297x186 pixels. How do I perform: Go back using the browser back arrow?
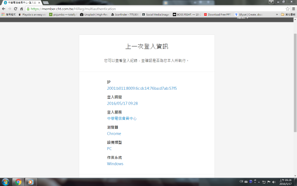4,9
